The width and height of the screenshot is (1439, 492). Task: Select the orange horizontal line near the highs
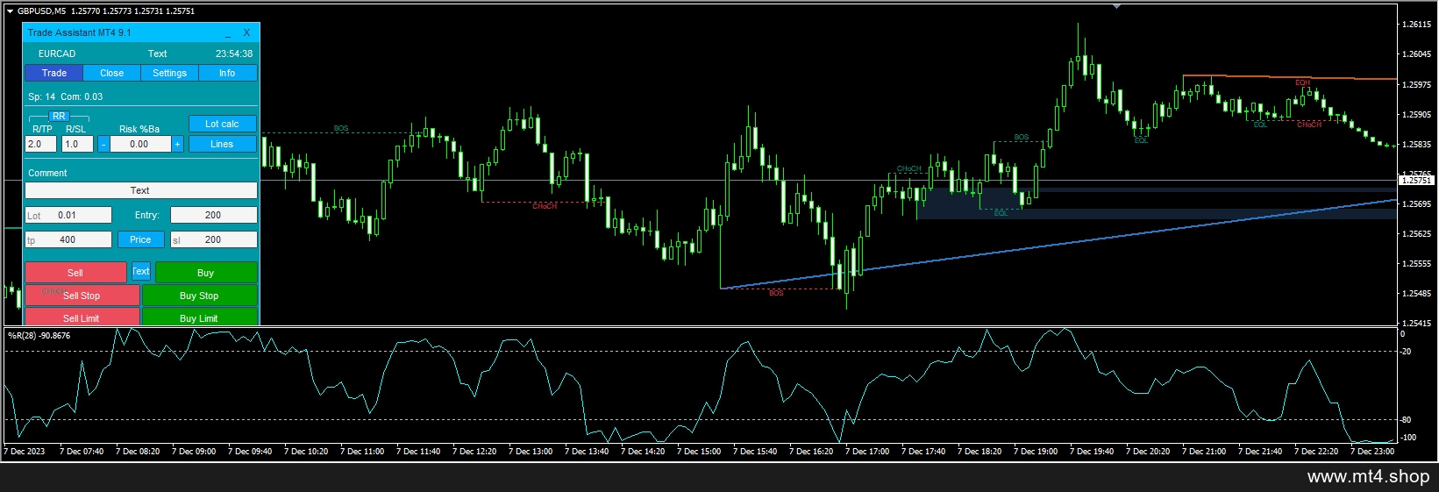click(1289, 77)
